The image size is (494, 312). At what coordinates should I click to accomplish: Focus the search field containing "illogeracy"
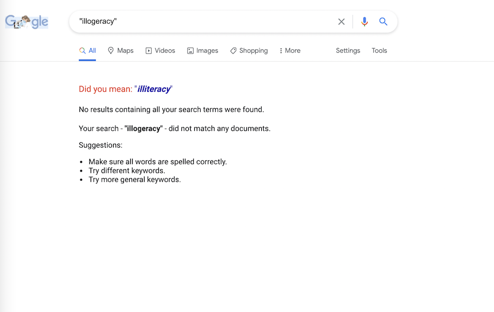[201, 22]
